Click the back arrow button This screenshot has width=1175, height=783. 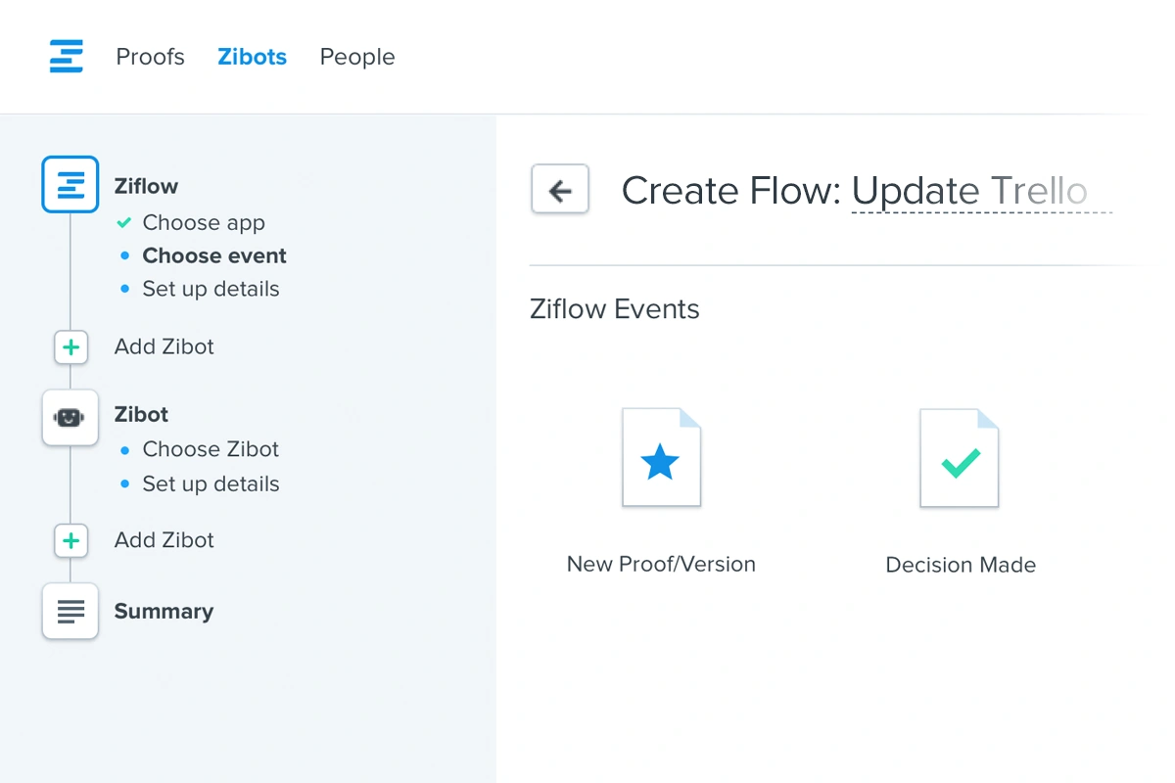[x=560, y=189]
